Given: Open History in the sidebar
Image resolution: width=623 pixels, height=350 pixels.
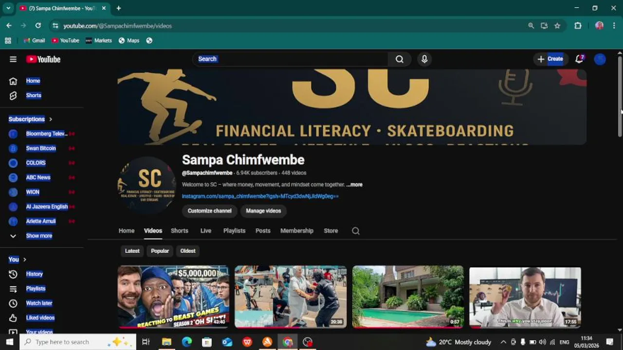Looking at the screenshot, I should click(34, 274).
